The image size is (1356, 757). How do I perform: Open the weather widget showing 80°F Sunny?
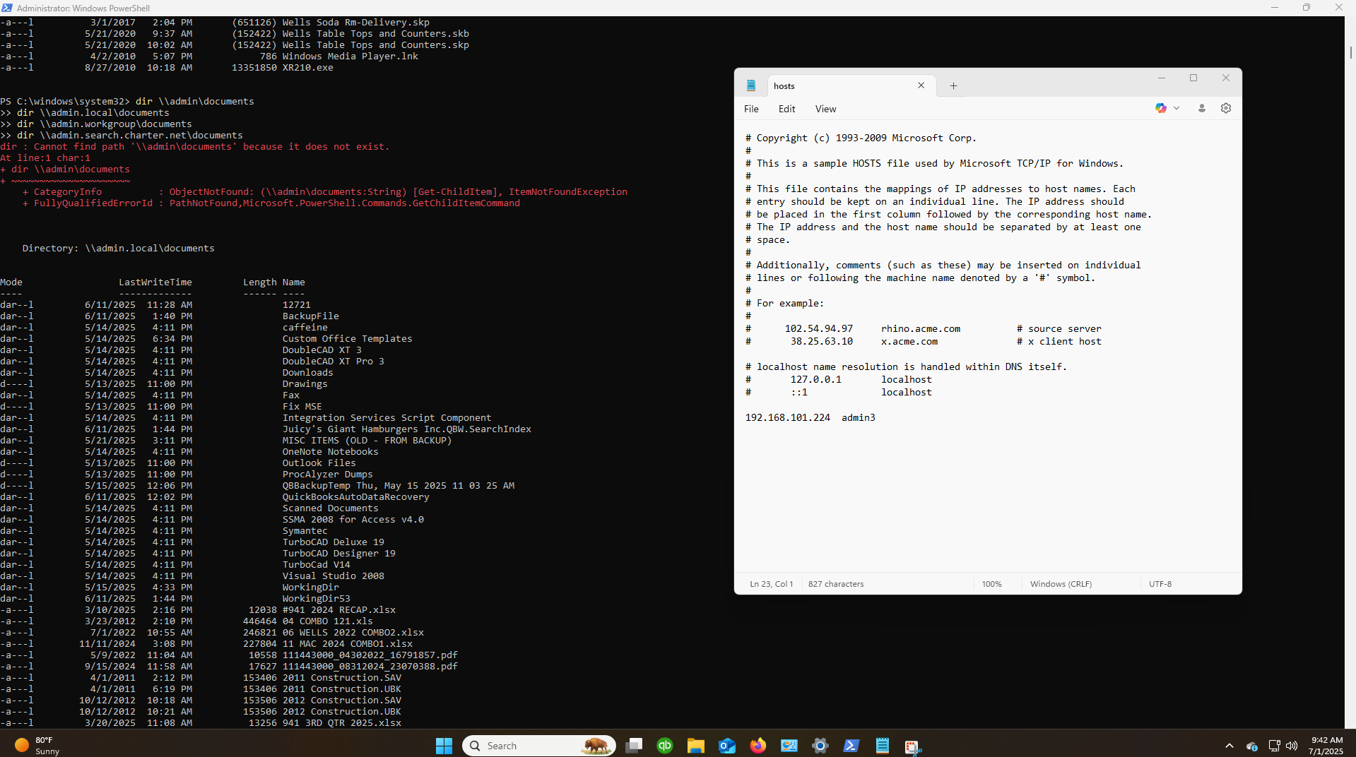37,746
